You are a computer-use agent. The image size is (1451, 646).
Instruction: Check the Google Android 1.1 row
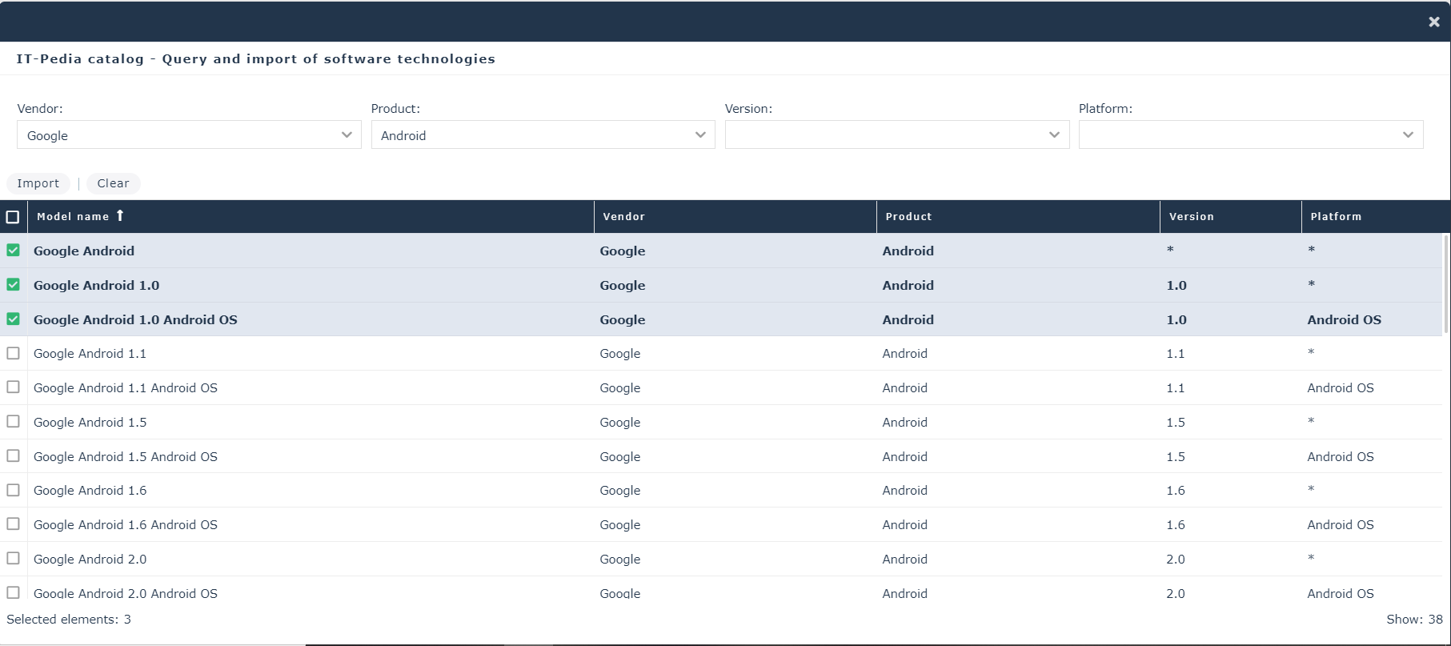pyautogui.click(x=13, y=353)
